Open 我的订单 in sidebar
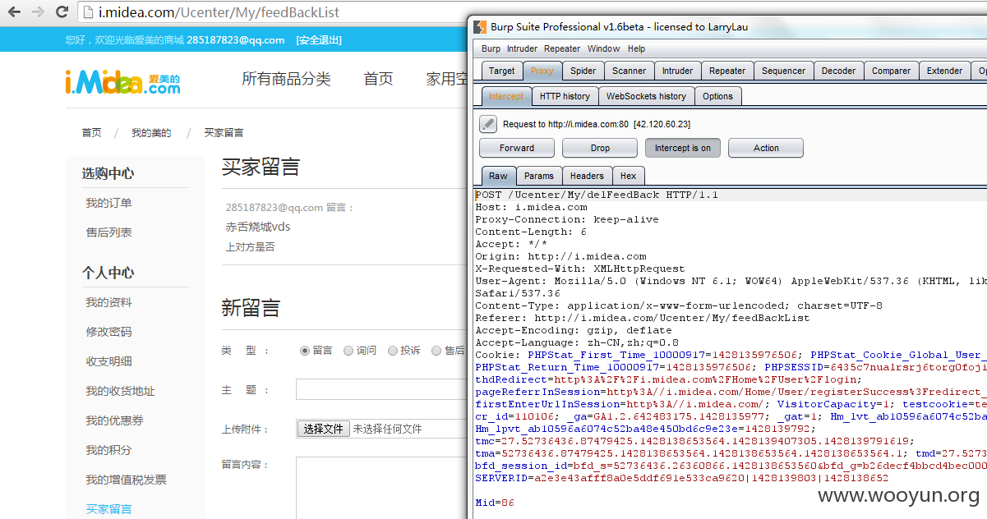Viewport: 987px width, 519px height. pos(108,203)
